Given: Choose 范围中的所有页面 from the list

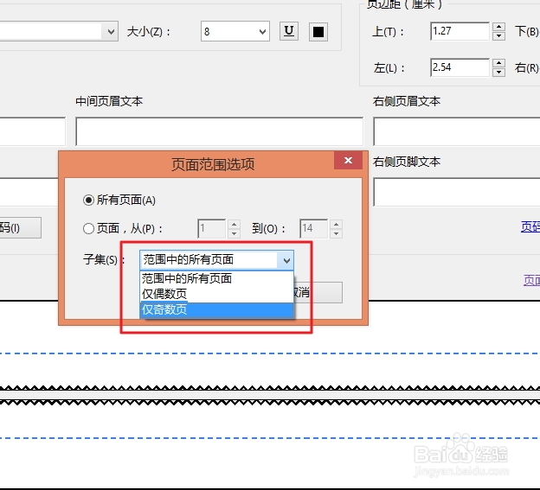Looking at the screenshot, I should 216,278.
